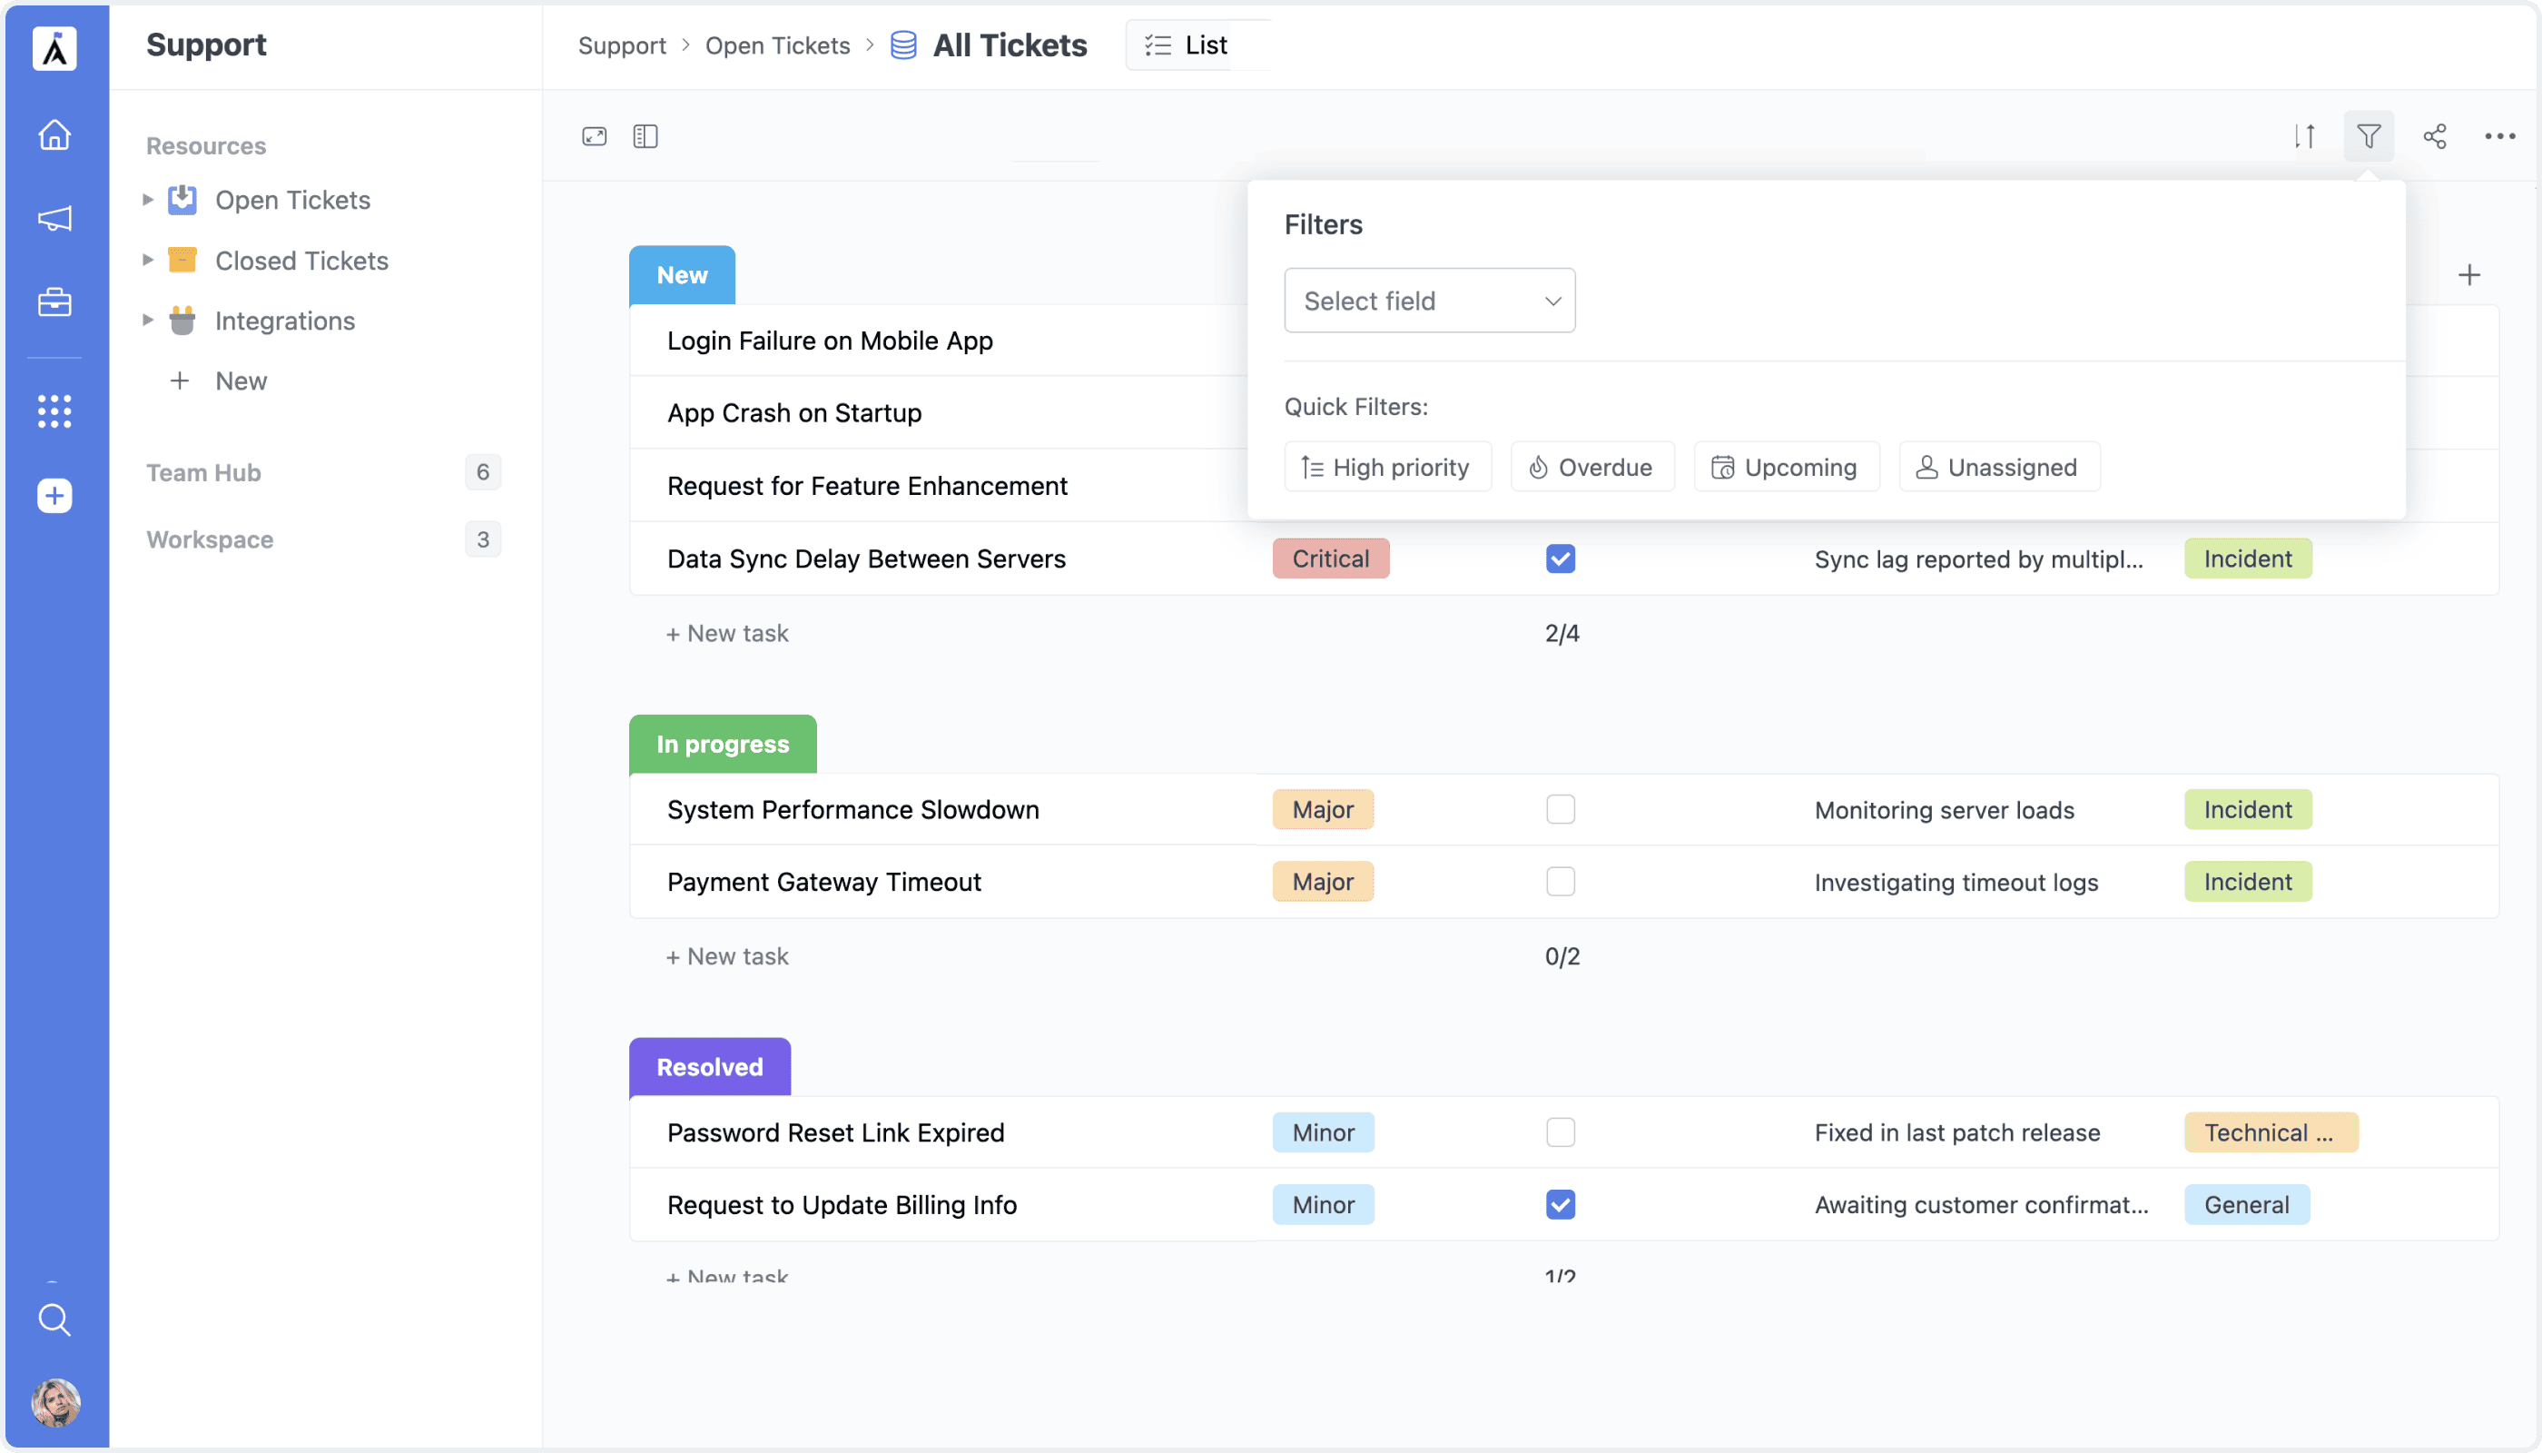Click the home icon in left sidebar
The width and height of the screenshot is (2542, 1453).
click(54, 134)
